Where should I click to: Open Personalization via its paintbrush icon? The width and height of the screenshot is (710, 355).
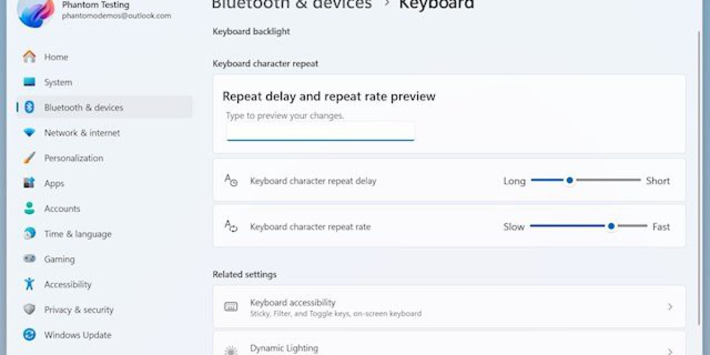tap(29, 158)
